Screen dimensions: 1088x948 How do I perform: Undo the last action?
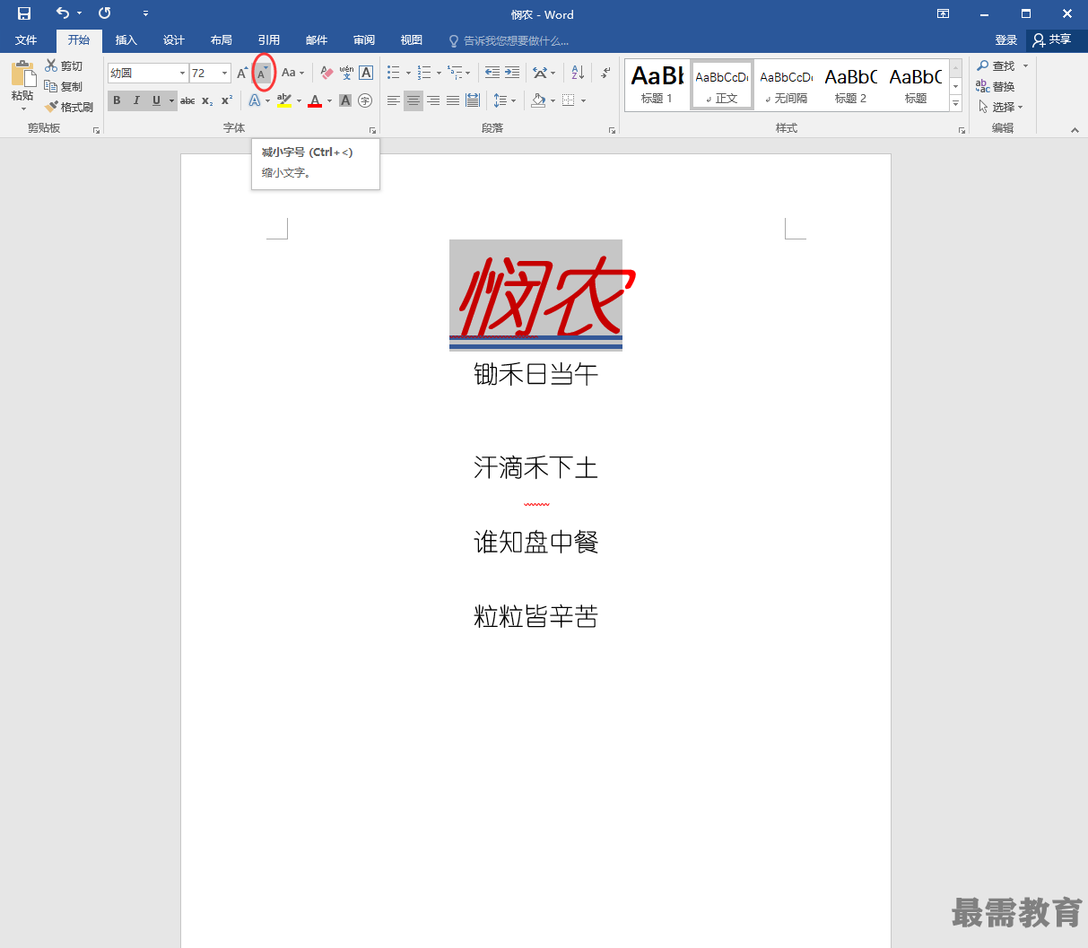62,13
